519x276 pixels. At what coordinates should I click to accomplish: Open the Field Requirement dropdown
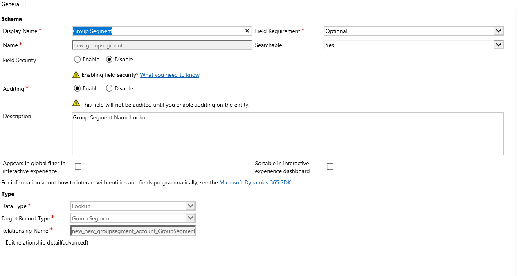tap(498, 31)
